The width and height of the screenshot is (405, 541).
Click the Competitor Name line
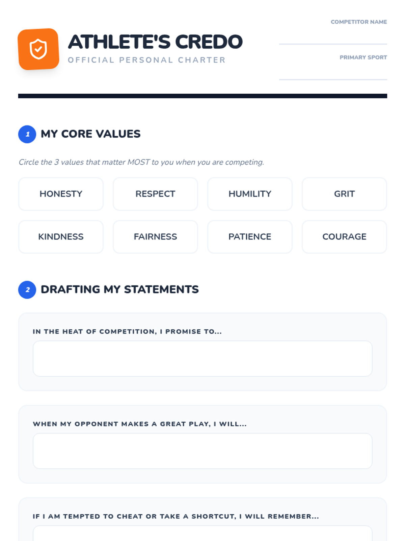[333, 37]
